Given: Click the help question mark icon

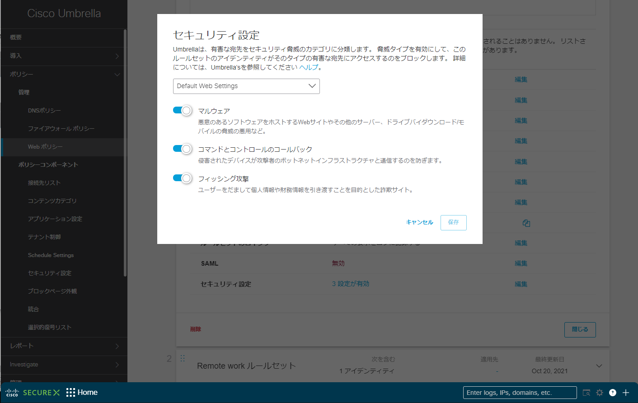Looking at the screenshot, I should click(x=613, y=393).
